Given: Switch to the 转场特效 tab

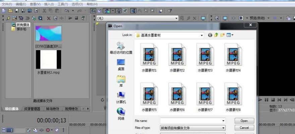Looking at the screenshot, I should coord(53,109).
